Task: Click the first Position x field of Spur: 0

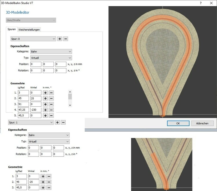Action: (35, 64)
